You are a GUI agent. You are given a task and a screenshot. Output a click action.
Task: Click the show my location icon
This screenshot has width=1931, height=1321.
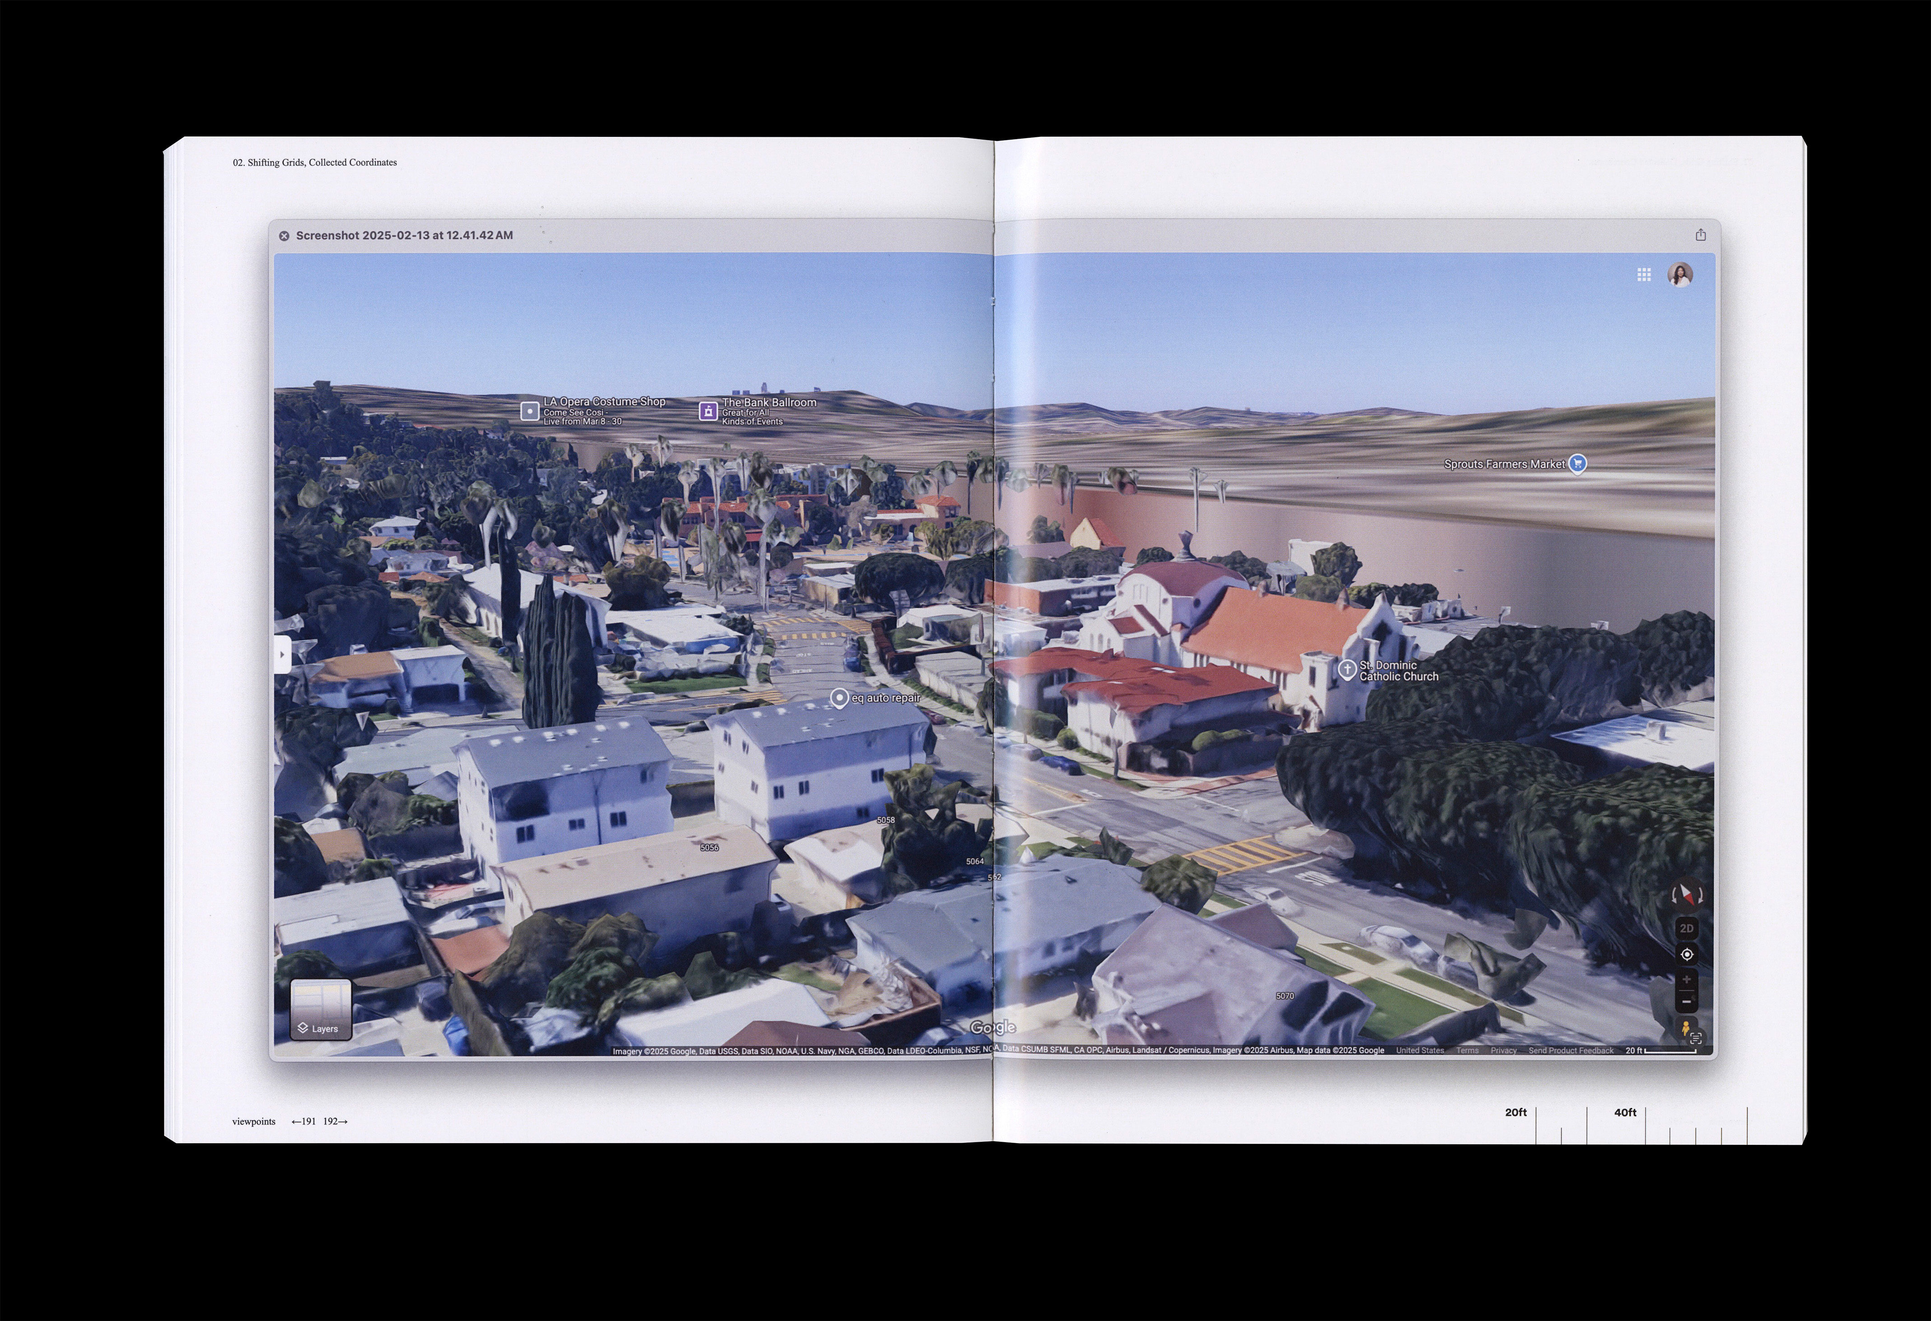point(1687,955)
